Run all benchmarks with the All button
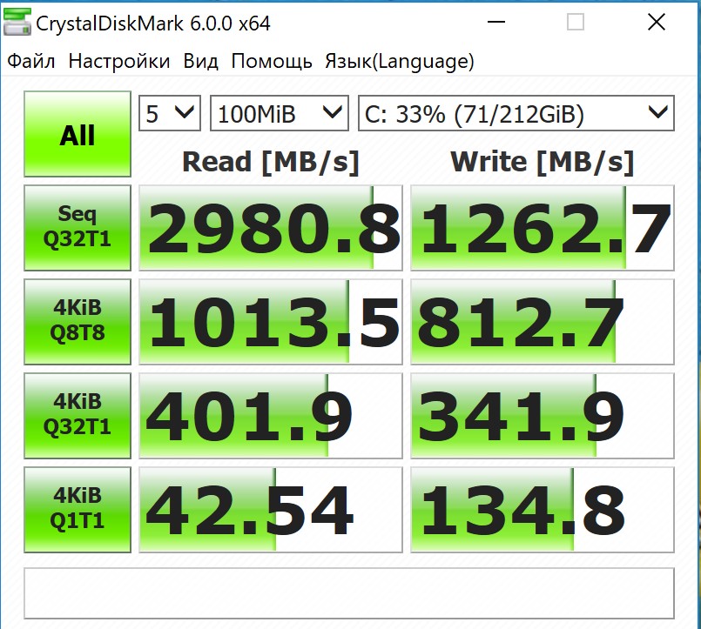The width and height of the screenshot is (701, 629). tap(78, 134)
